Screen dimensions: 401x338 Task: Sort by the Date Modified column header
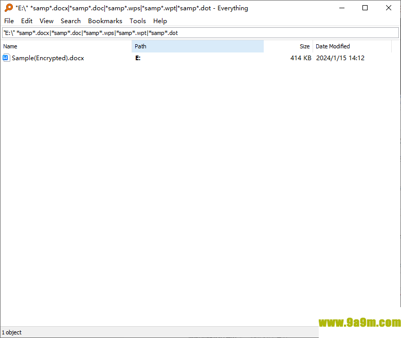click(352, 46)
